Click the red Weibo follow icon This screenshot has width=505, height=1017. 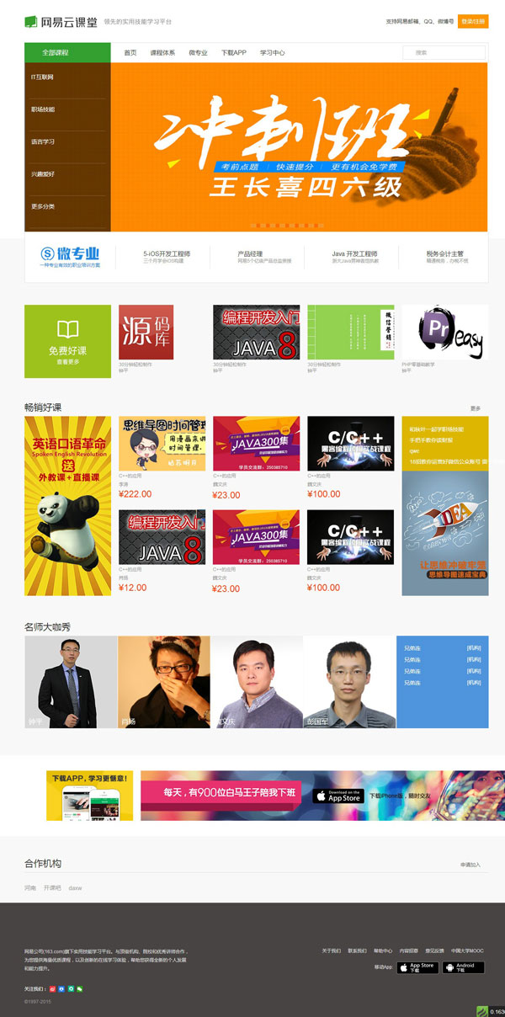pos(53,988)
